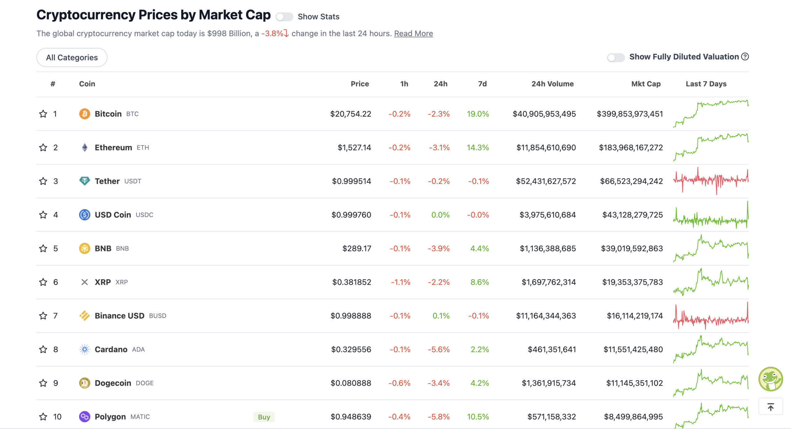
Task: Sort by 24h change column
Action: 441,84
